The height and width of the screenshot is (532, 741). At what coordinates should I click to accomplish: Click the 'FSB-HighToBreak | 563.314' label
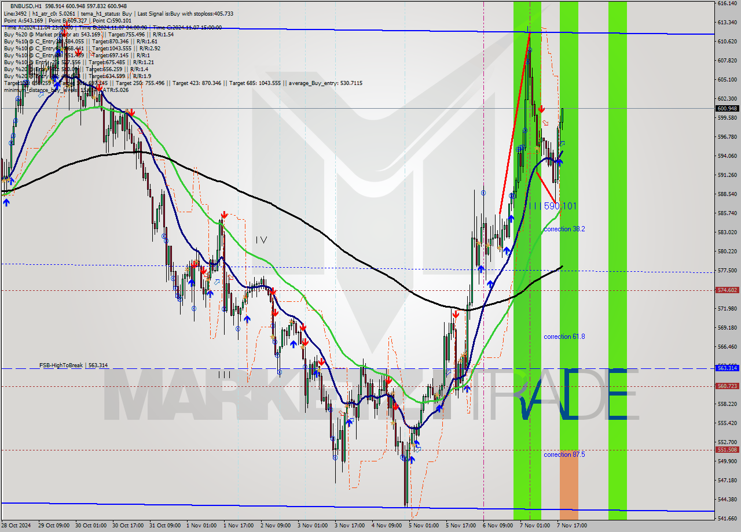74,365
